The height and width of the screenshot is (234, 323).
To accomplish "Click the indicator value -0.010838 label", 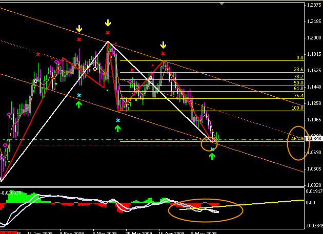I will (11, 193).
